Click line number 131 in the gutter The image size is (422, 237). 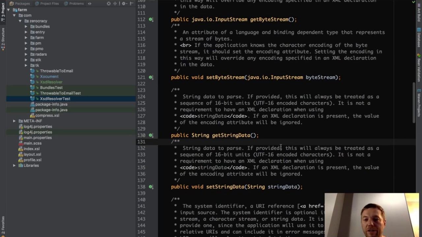point(141,142)
